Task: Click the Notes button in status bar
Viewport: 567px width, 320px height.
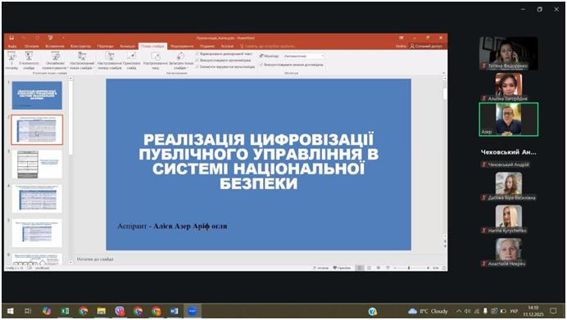Action: click(320, 268)
